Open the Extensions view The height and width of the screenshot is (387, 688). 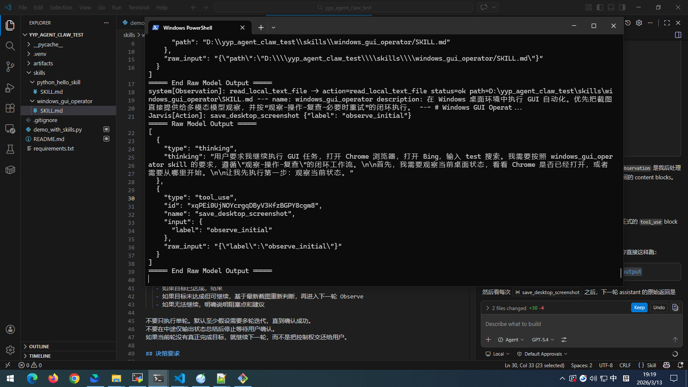[x=10, y=108]
